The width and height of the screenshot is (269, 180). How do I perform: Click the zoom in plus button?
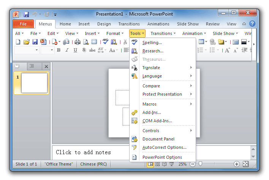tap(237, 164)
